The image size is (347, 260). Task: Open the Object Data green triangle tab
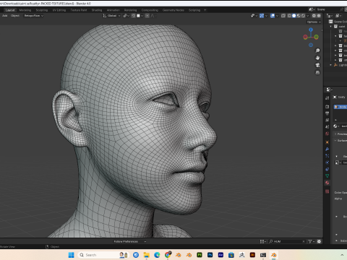click(x=327, y=176)
